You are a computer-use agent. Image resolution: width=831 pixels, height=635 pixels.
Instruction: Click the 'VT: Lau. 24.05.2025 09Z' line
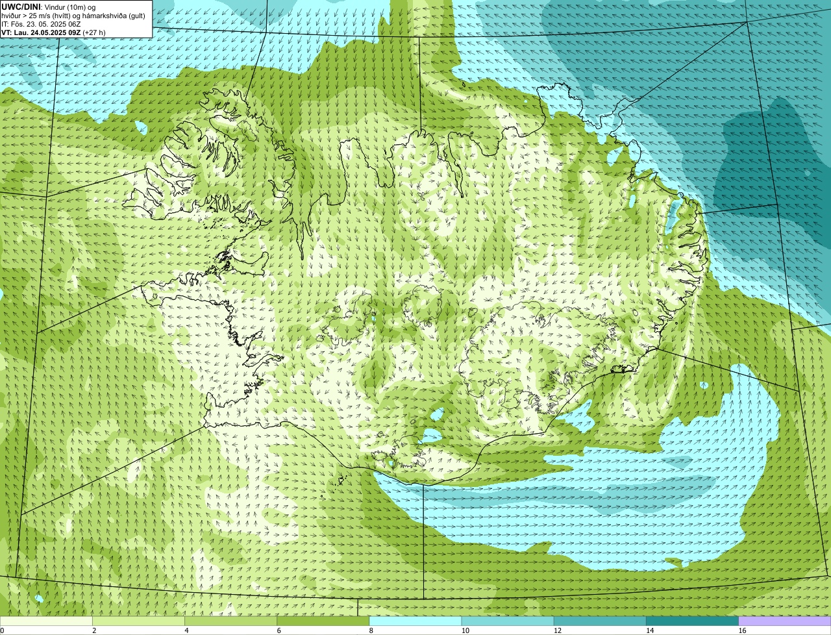(53, 32)
